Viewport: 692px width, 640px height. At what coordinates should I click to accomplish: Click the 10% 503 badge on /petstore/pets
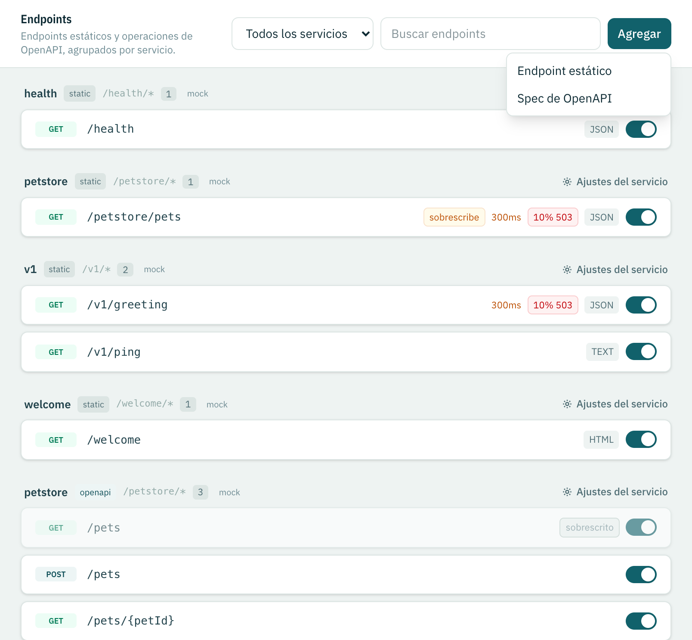pos(553,217)
